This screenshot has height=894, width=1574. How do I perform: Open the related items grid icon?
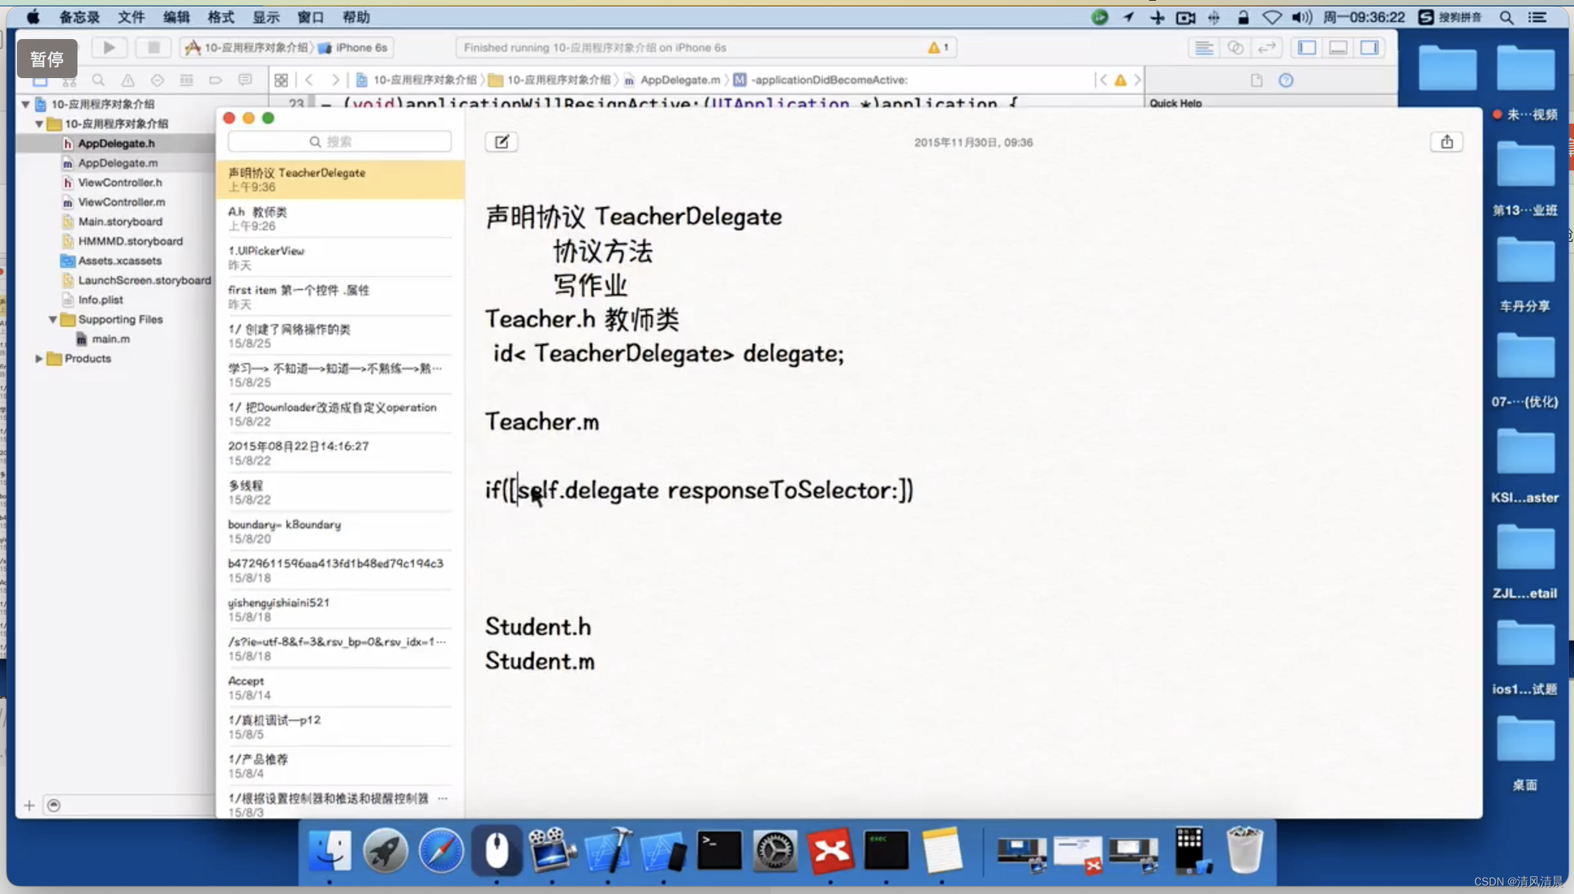coord(281,80)
